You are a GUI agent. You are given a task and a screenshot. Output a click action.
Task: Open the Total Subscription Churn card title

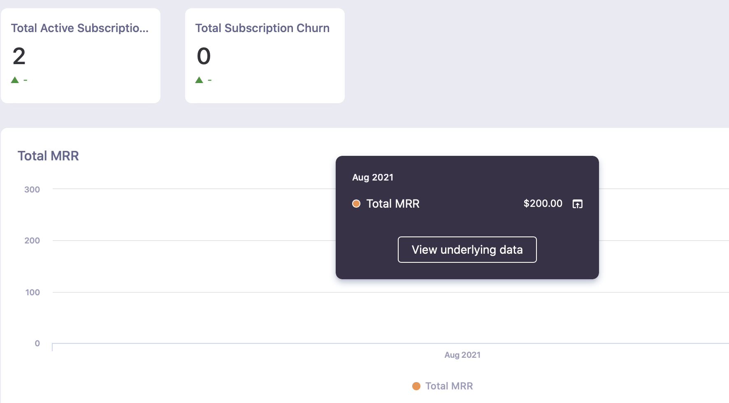[x=262, y=28]
